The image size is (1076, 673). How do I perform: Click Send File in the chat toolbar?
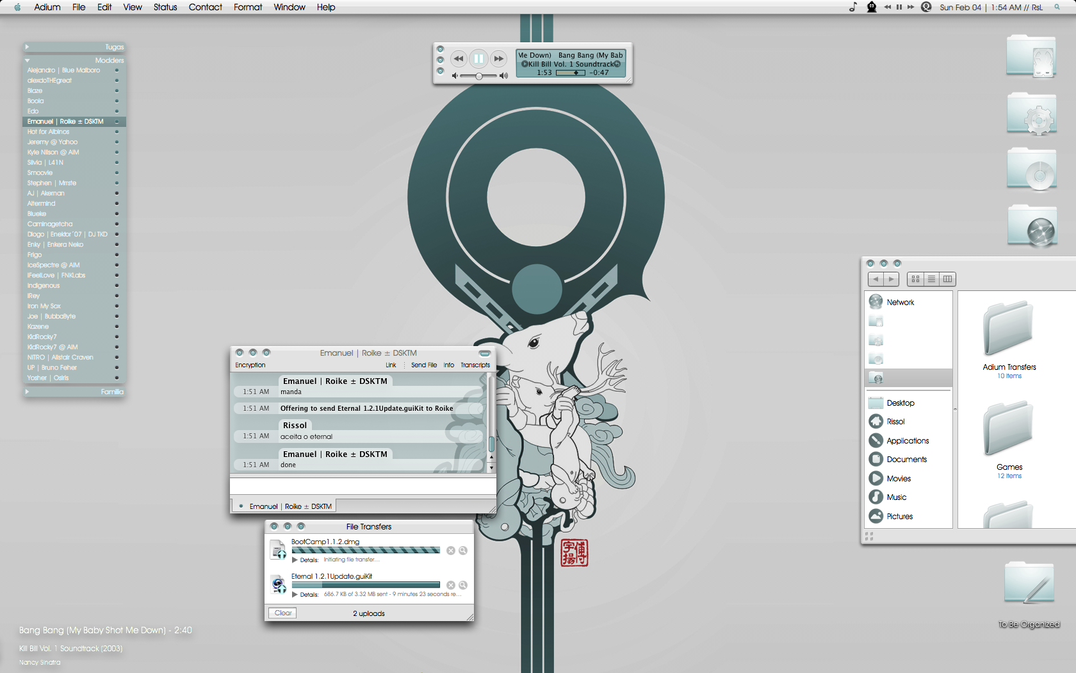(424, 365)
